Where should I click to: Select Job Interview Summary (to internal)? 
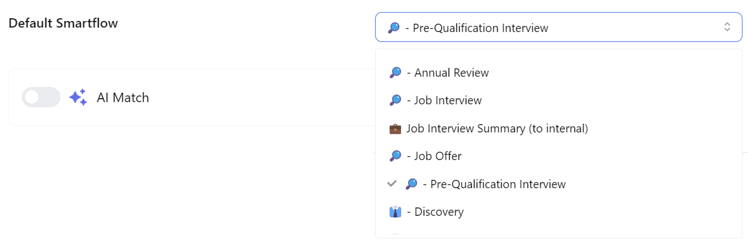coord(497,129)
